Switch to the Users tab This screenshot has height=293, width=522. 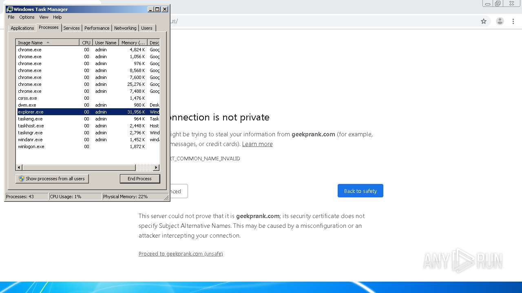[147, 28]
